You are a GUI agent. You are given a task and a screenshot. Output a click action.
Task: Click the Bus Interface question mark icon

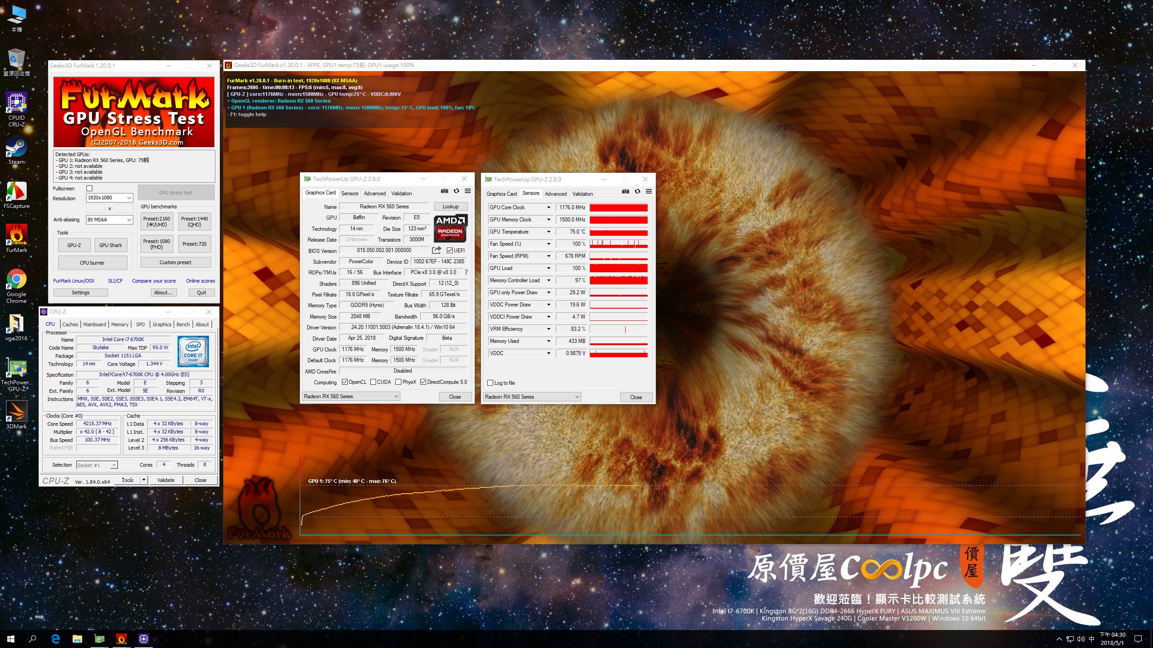[466, 272]
